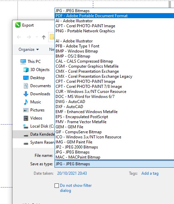The width and height of the screenshot is (174, 204).
Task: Choose GIF - CompuServe Bitmap
Action: click(x=114, y=132)
